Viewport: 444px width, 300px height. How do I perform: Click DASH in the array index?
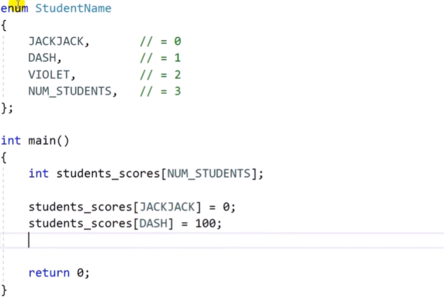(154, 223)
